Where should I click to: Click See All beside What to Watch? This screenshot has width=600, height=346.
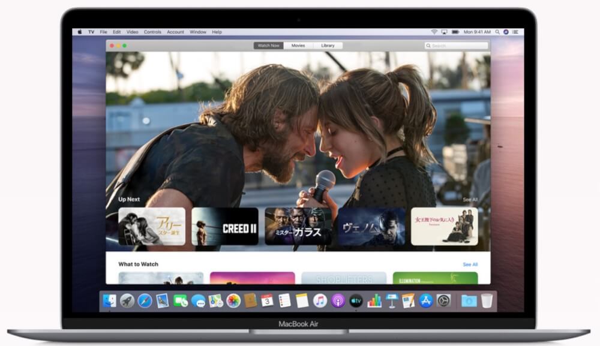coord(470,264)
